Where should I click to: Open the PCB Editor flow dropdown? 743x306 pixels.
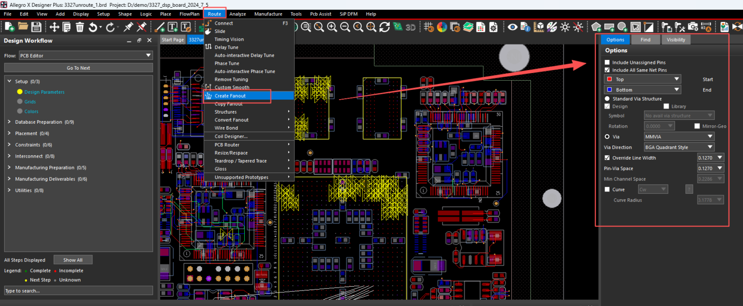click(86, 56)
